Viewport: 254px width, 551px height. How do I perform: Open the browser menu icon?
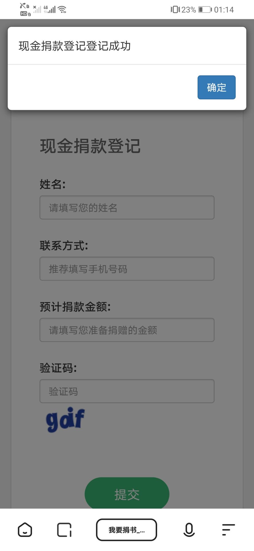[x=228, y=530]
